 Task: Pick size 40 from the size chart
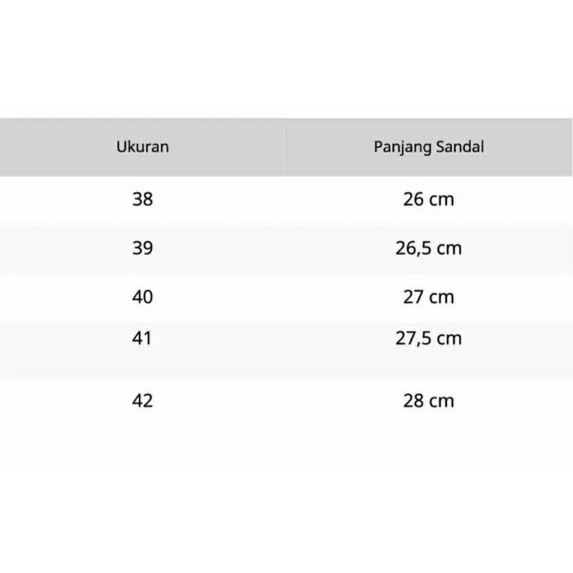pyautogui.click(x=143, y=297)
